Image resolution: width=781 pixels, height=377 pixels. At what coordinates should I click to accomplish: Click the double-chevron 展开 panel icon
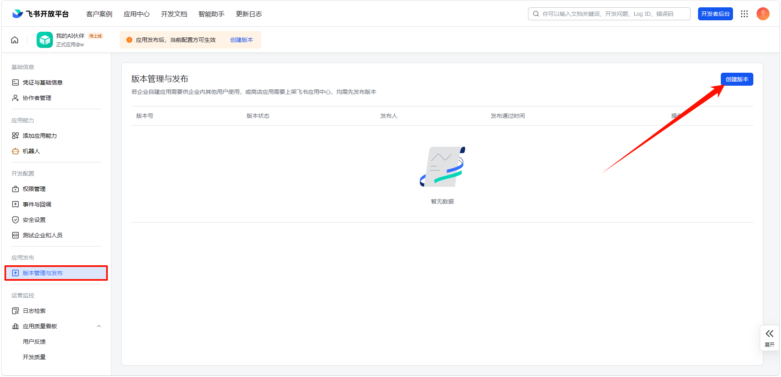pos(770,334)
